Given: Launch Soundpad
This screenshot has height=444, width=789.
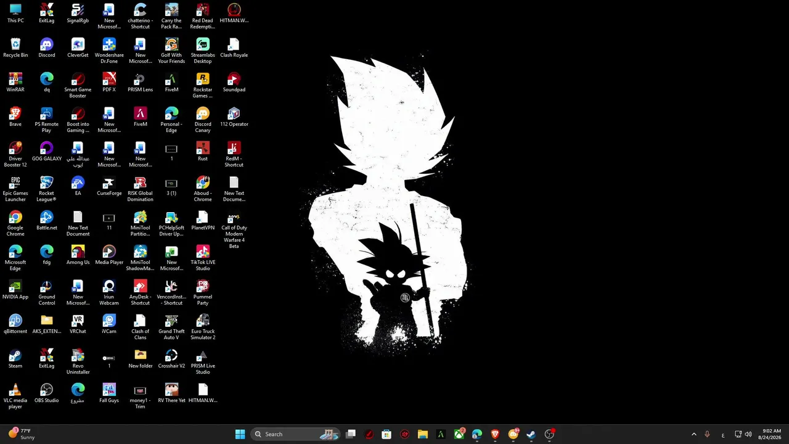Looking at the screenshot, I should [234, 83].
